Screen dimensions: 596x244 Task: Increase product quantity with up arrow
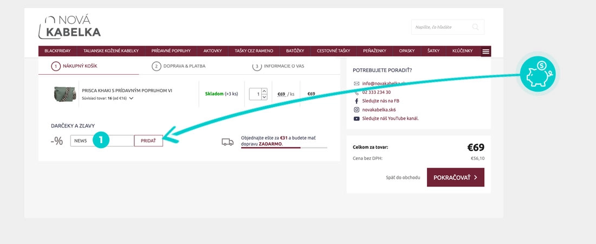tap(264, 91)
